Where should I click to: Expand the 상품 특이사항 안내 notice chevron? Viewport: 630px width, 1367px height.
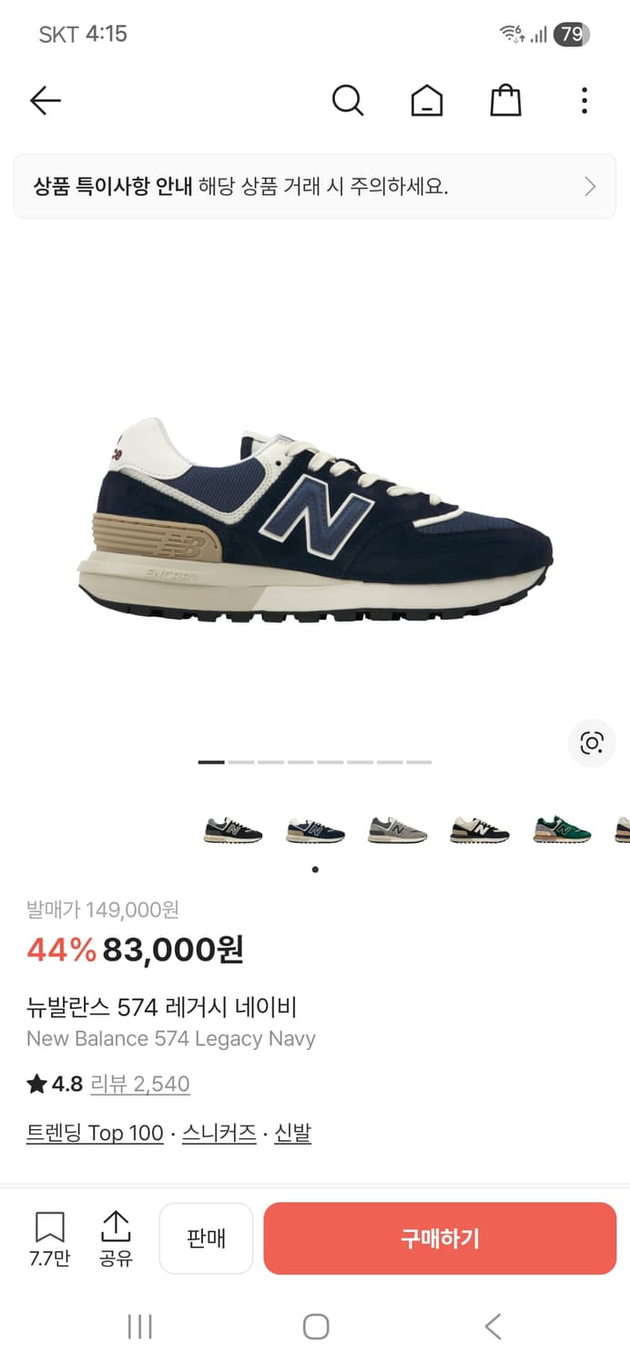click(x=590, y=187)
